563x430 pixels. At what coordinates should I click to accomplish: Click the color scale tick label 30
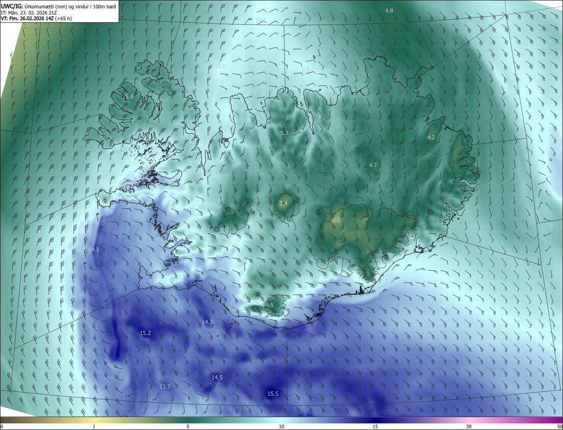click(x=469, y=426)
